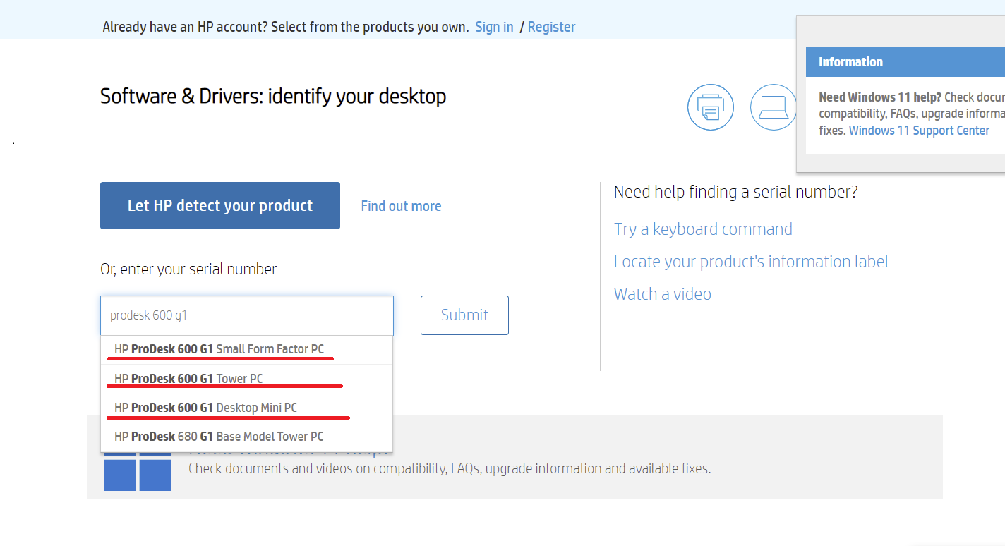1005x546 pixels.
Task: Select ProDesk 600 G1 Small Form Factor suggestion
Action: pos(219,349)
